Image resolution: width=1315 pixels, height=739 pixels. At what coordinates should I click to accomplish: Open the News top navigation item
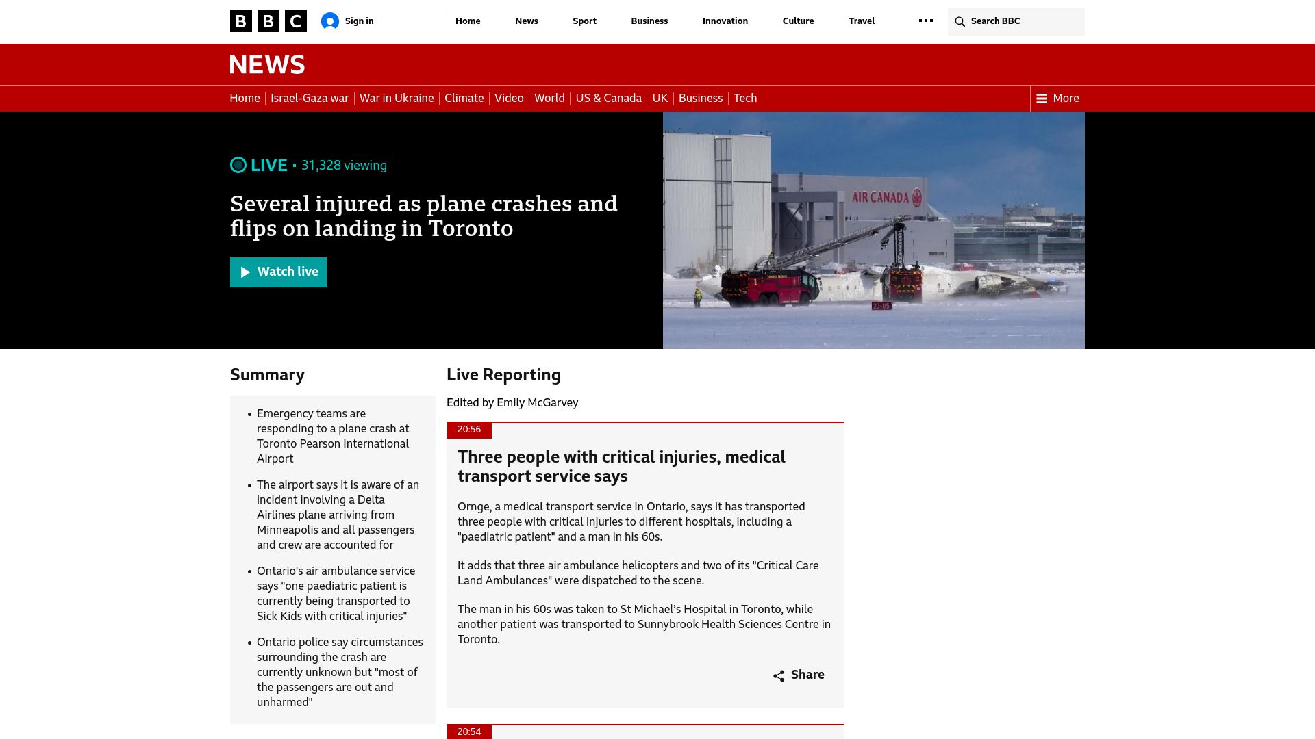tap(527, 21)
